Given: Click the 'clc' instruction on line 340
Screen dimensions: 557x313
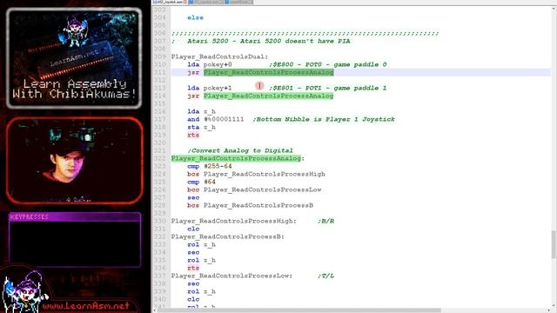Looking at the screenshot, I should coord(193,299).
